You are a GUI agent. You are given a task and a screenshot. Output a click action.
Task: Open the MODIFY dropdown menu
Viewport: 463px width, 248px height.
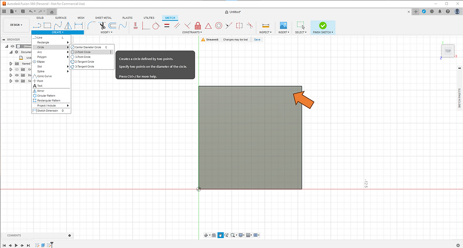pyautogui.click(x=107, y=32)
